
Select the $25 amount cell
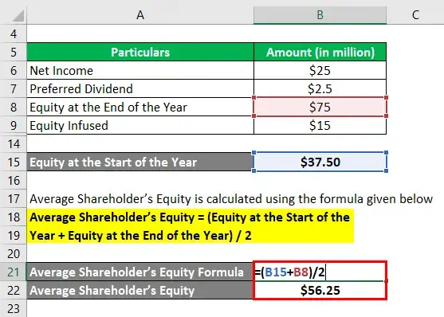click(x=320, y=70)
